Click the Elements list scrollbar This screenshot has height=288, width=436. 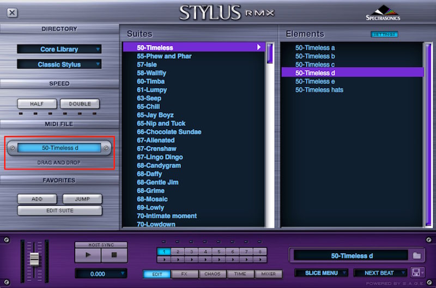[x=428, y=134]
